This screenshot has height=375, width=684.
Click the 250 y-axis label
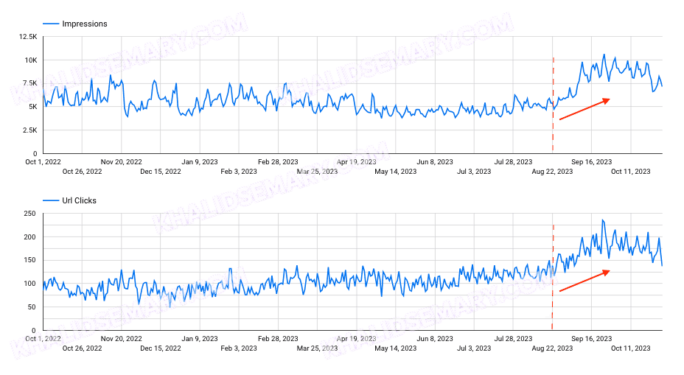coord(29,214)
